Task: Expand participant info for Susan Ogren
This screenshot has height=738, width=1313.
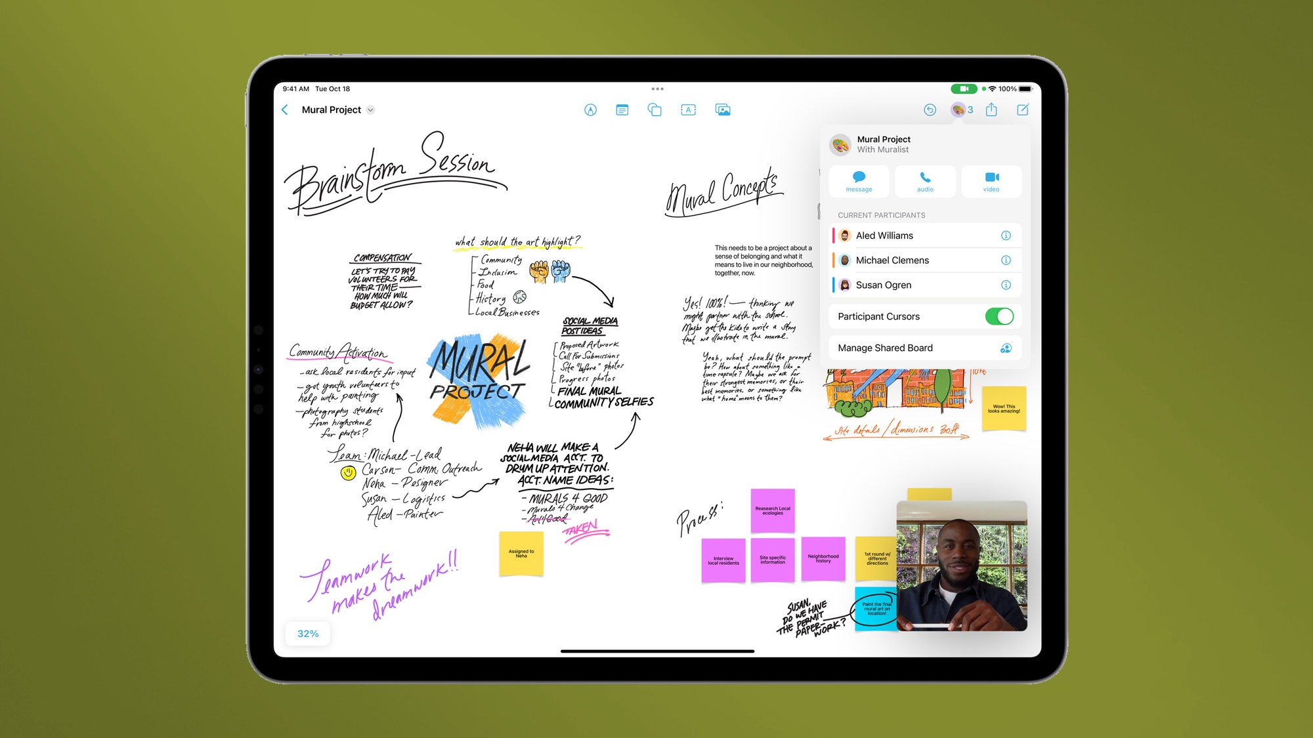Action: tap(1006, 284)
